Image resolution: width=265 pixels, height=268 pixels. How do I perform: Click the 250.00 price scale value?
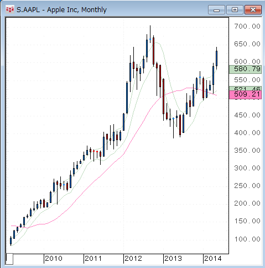click(x=247, y=186)
